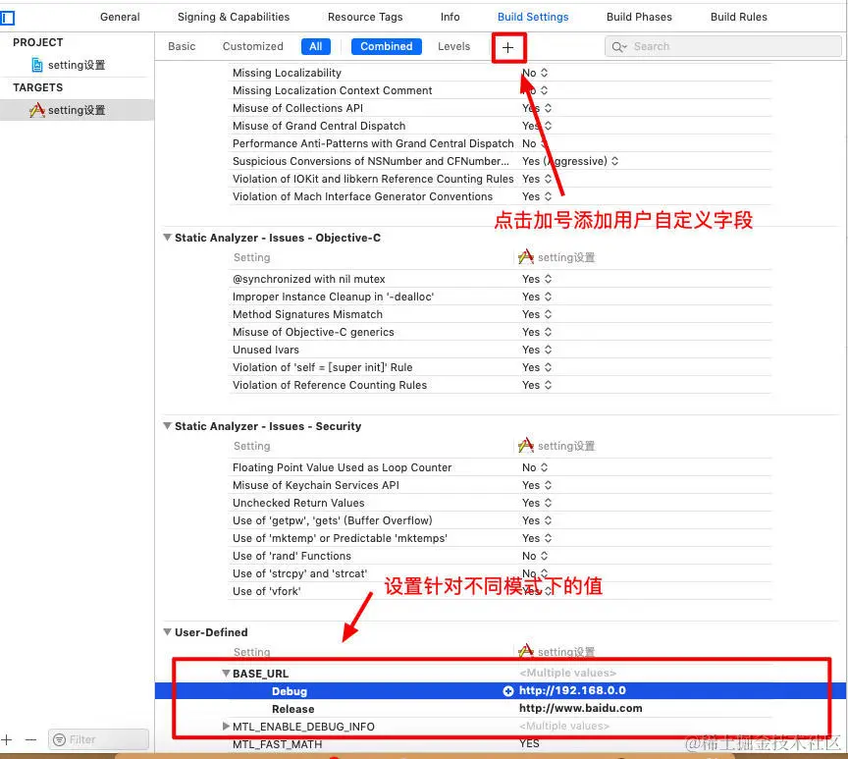Select the Combined view mode
Viewport: 848px width, 759px height.
pos(386,46)
